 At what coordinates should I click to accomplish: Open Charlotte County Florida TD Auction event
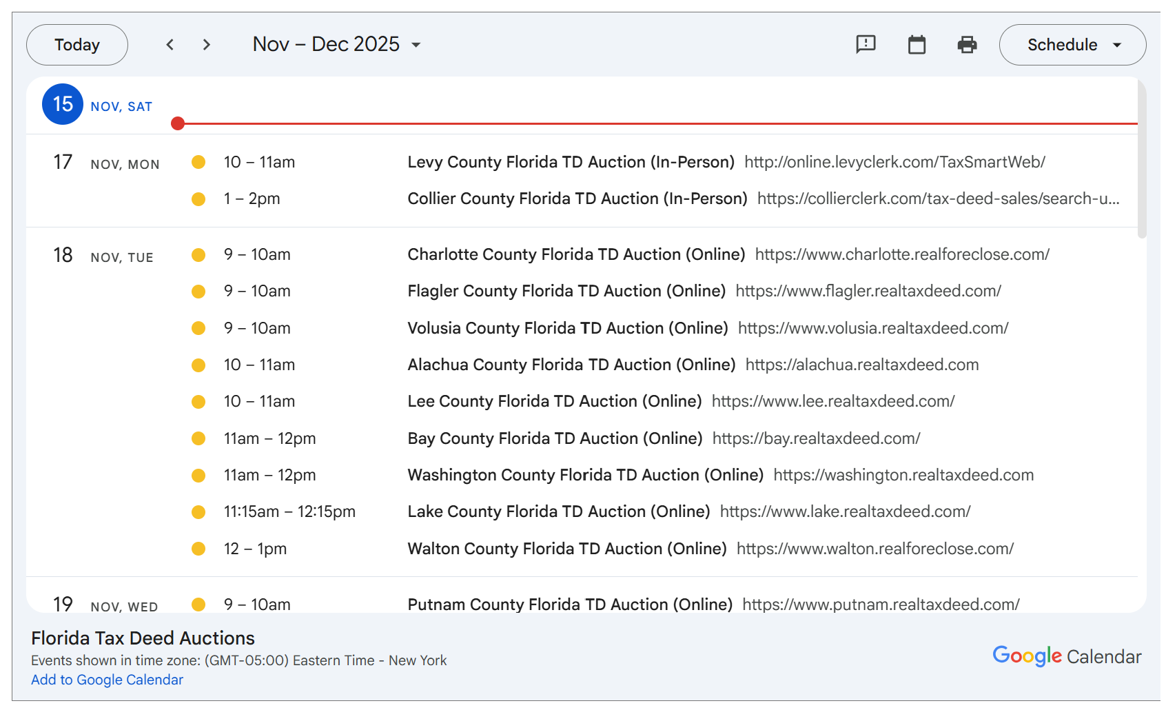[576, 254]
